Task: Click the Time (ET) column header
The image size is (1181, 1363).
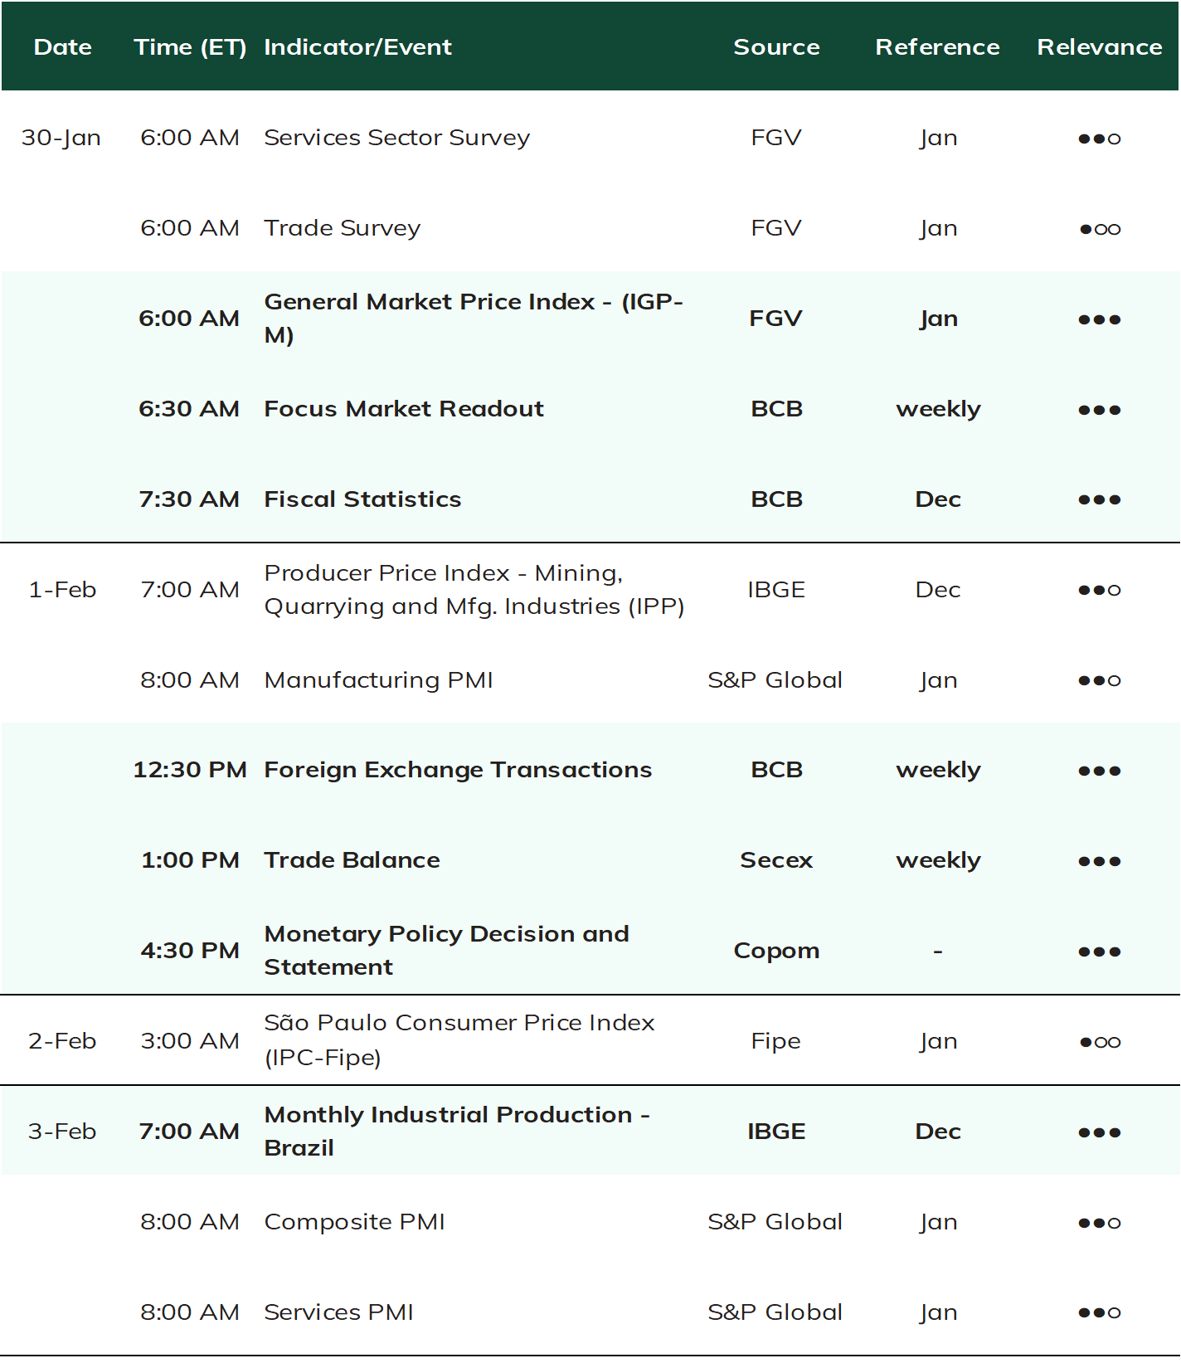Action: (190, 47)
